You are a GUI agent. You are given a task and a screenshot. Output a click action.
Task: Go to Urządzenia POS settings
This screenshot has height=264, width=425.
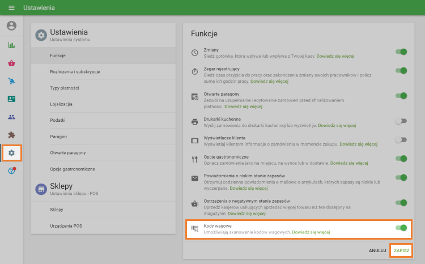66,225
